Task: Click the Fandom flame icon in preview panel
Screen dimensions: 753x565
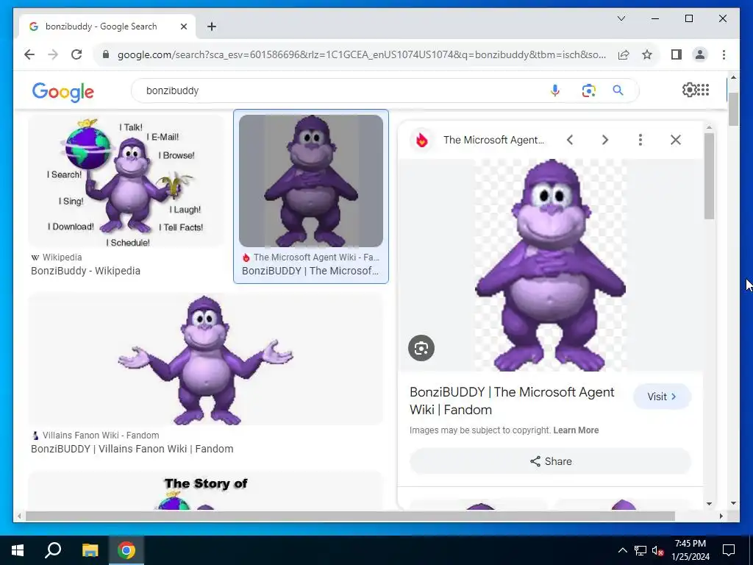Action: tap(421, 140)
